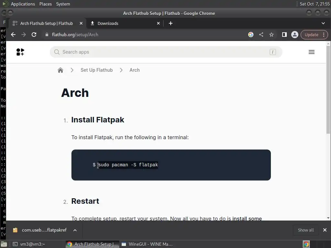
Task: Click Show all downloads button
Action: pyautogui.click(x=306, y=230)
